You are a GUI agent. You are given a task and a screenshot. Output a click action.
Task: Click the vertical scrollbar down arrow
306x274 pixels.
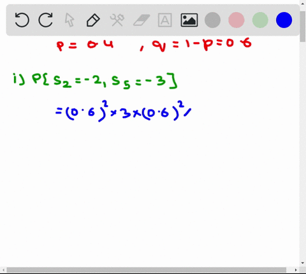click(303, 263)
